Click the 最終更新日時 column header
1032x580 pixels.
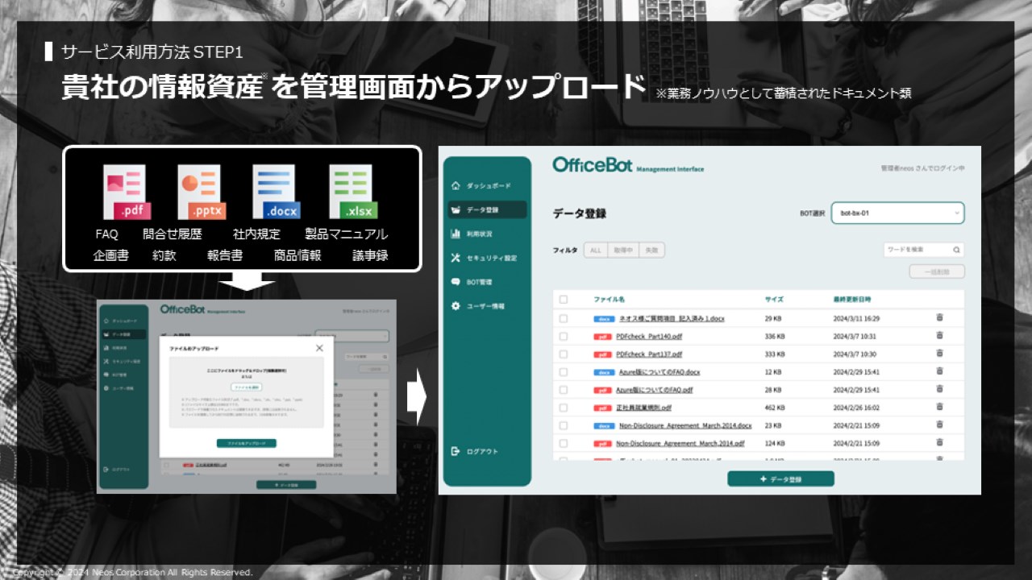852,299
